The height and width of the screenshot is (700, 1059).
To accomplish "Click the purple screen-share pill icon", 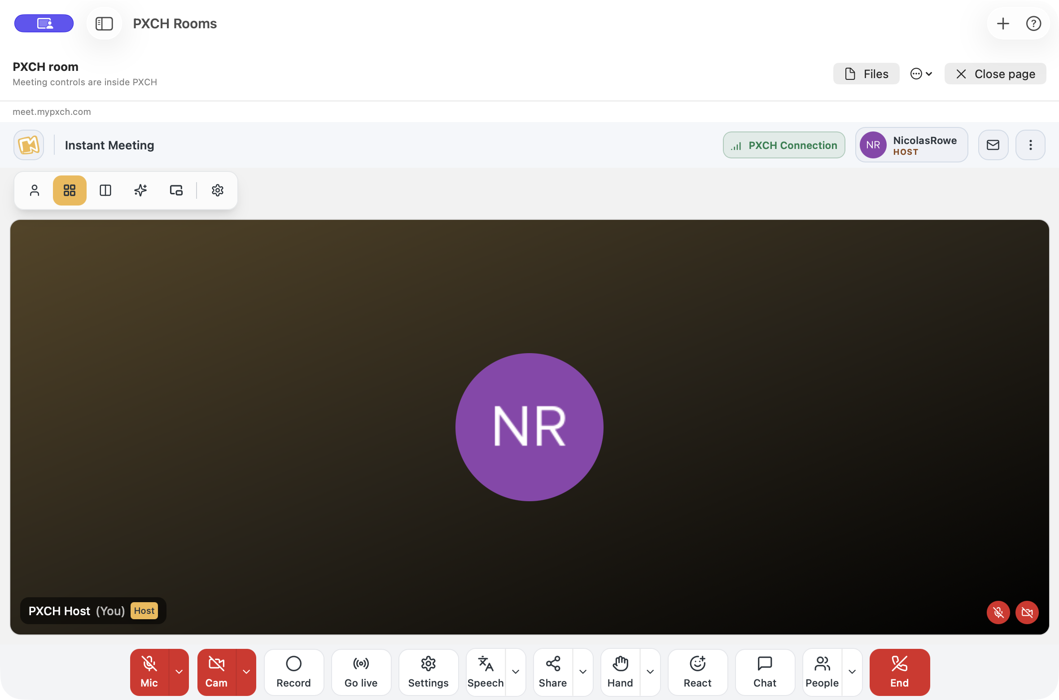I will [44, 23].
